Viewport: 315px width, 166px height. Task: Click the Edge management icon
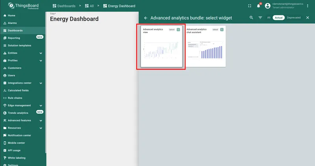(x=5, y=105)
